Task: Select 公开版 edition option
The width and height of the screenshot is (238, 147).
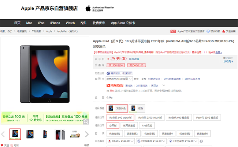Action: 113,125
